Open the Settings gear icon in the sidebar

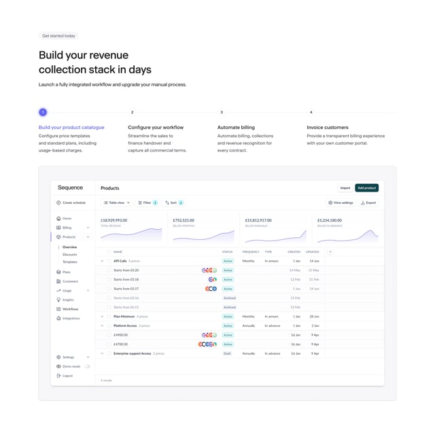(x=58, y=357)
